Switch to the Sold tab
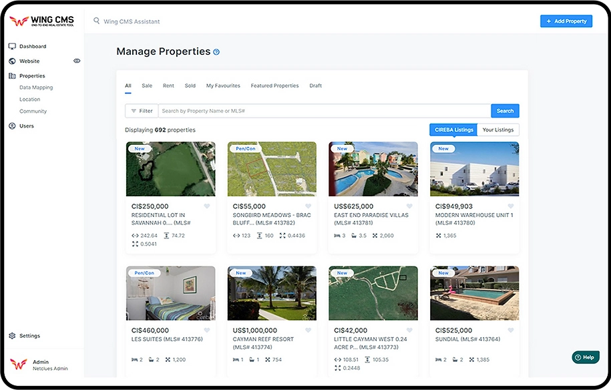 point(190,85)
